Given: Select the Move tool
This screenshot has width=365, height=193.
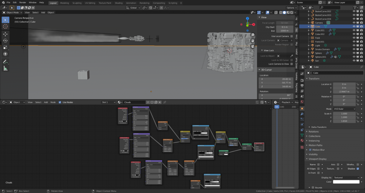Looking at the screenshot, I should coord(5,34).
